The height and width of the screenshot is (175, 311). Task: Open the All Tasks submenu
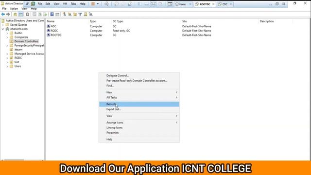coord(139,97)
